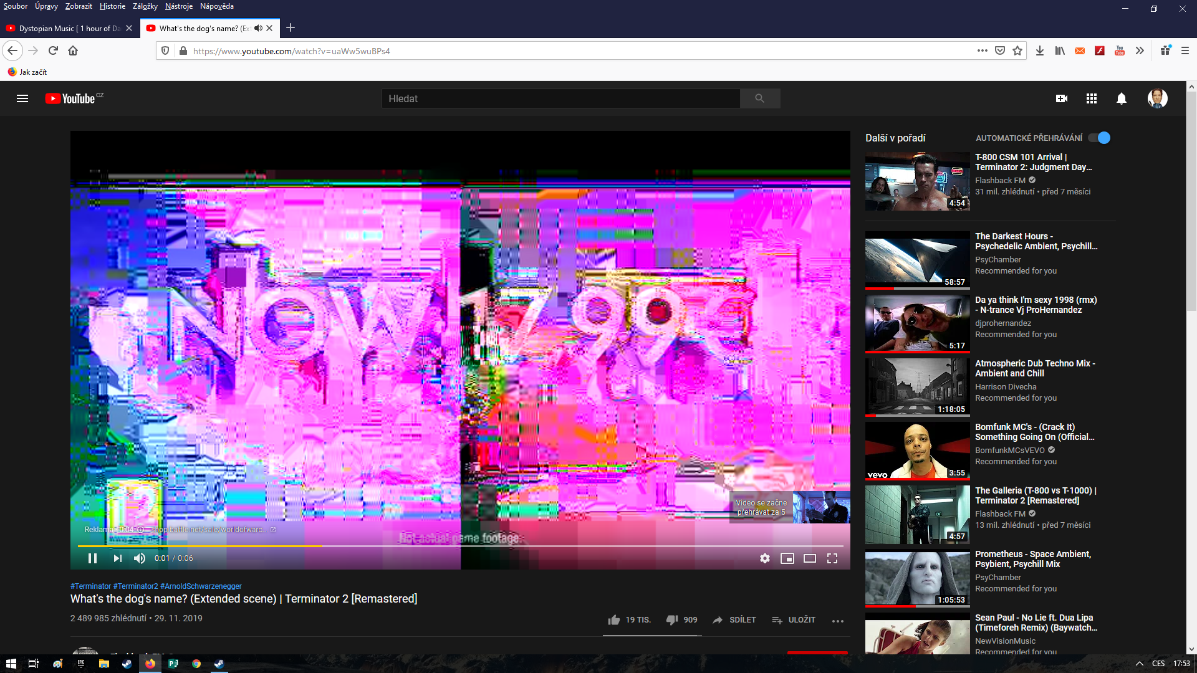Open more actions three-dot menu under video
The height and width of the screenshot is (673, 1197).
pos(837,621)
